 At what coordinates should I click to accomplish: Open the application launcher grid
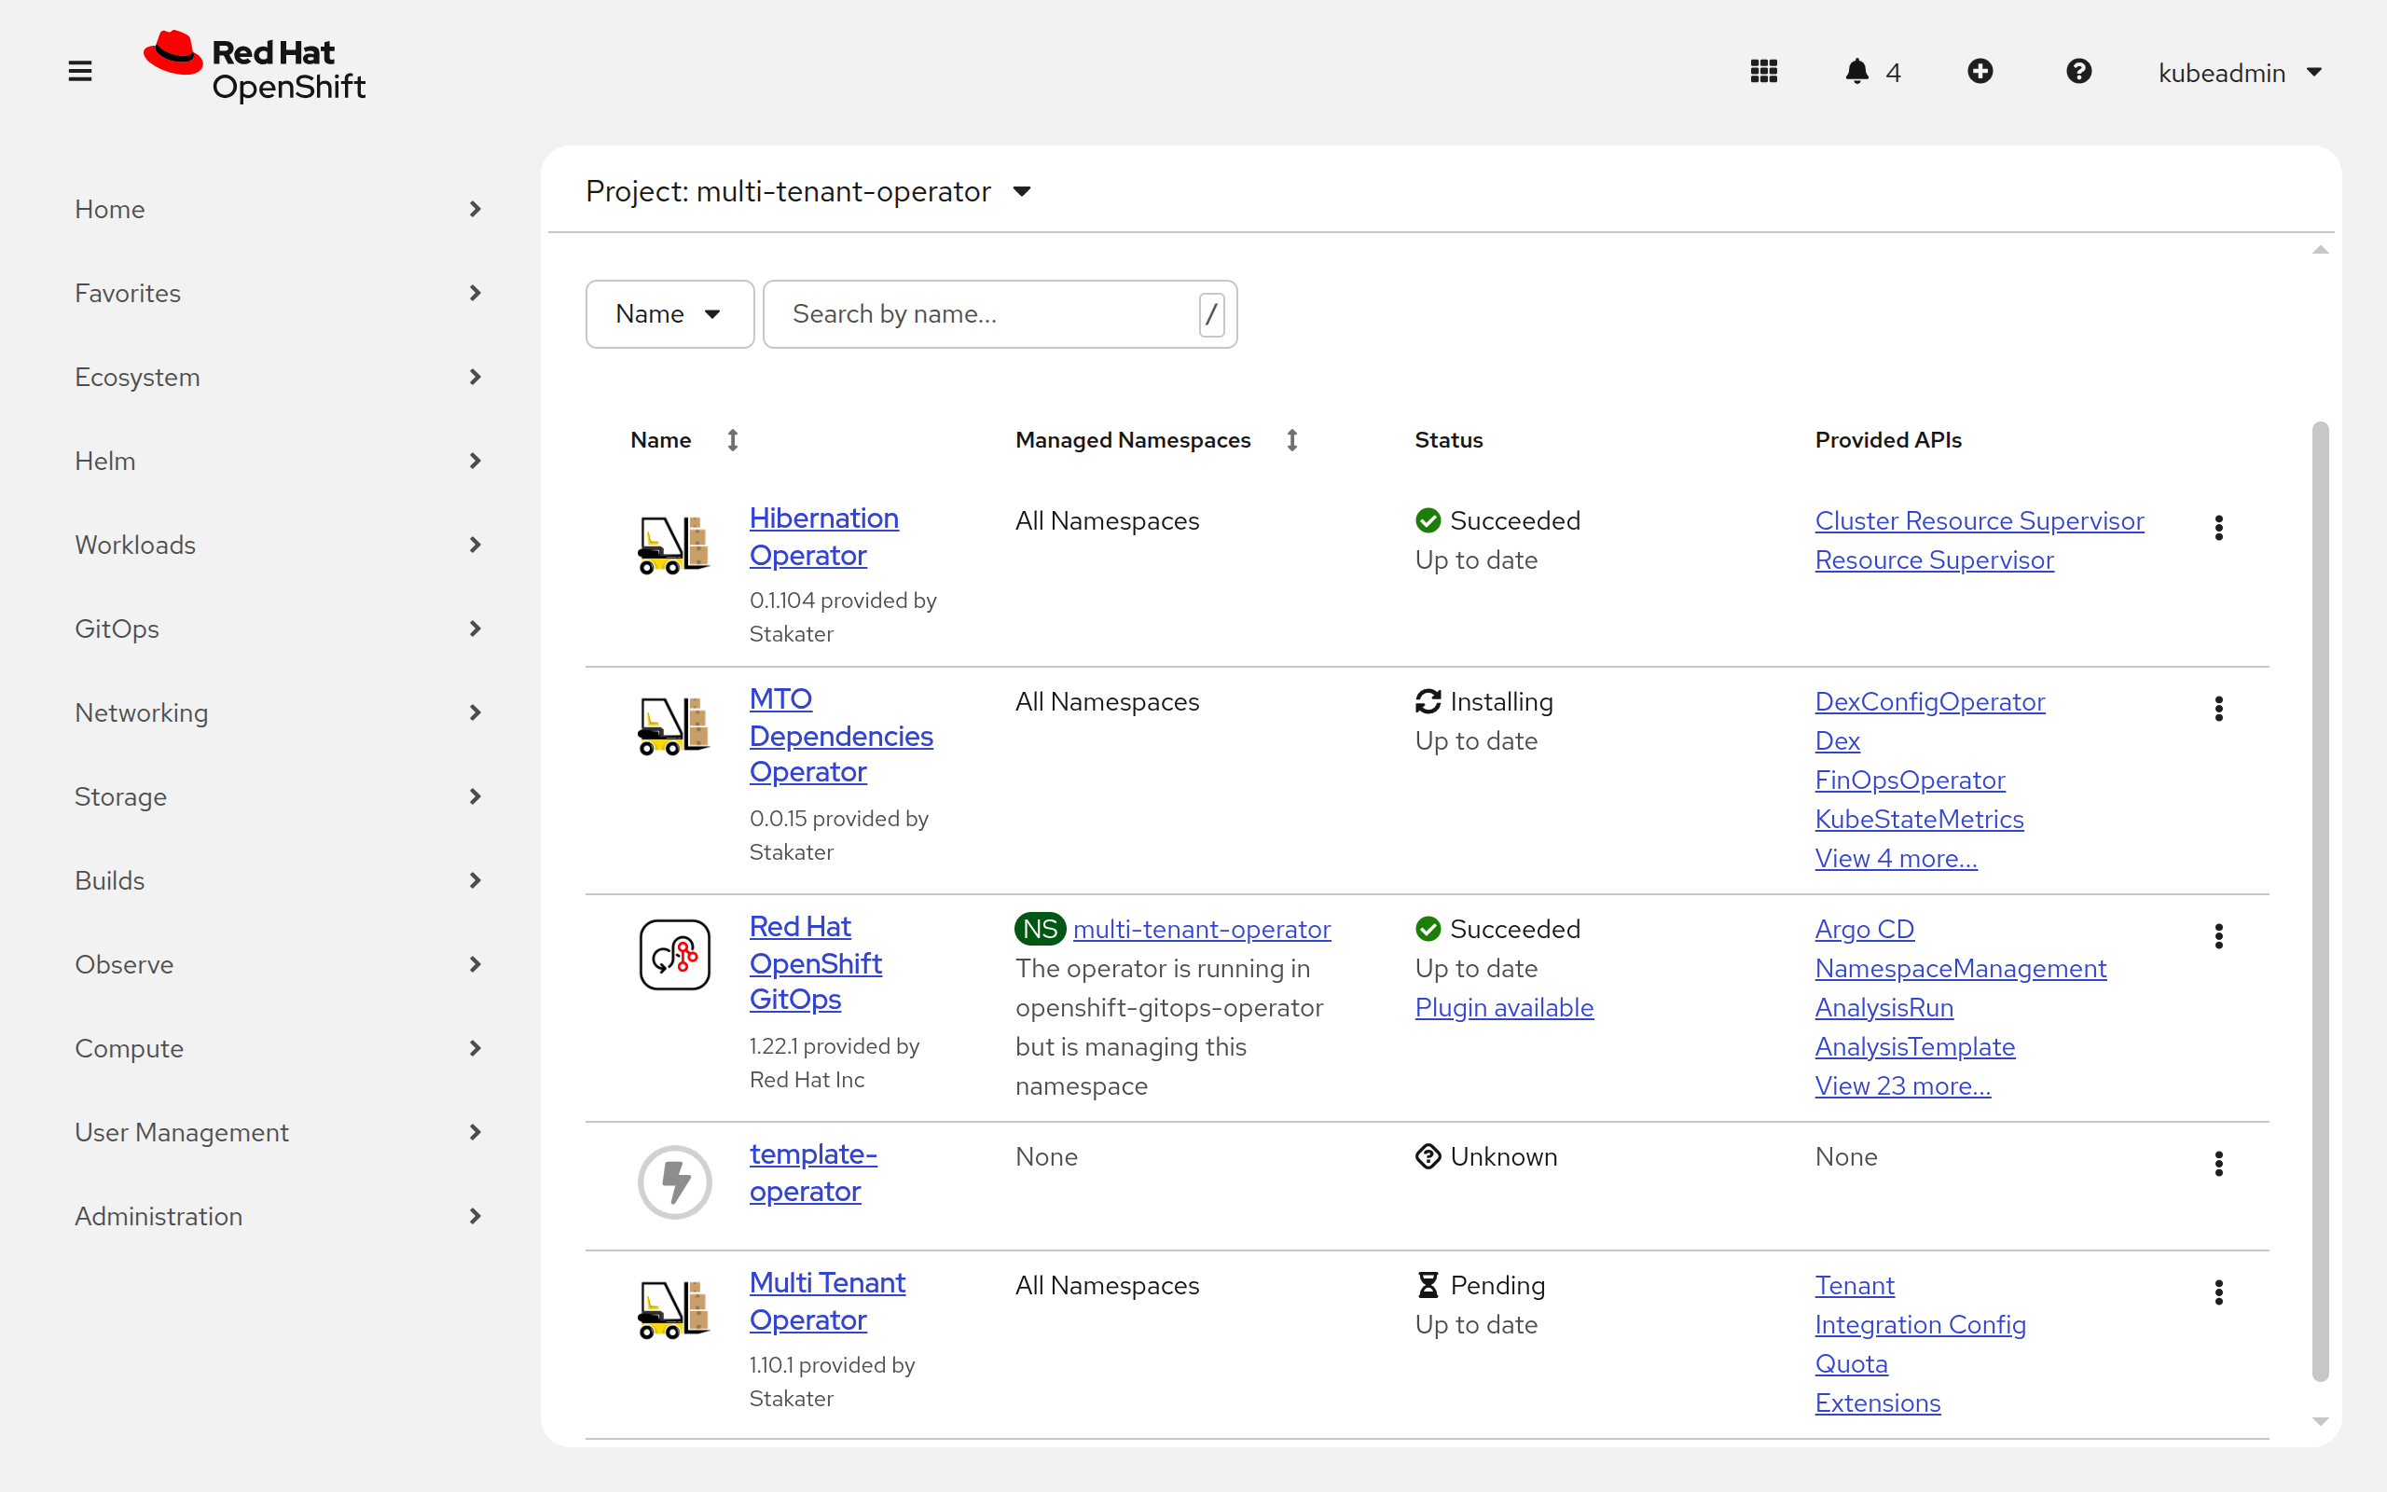coord(1763,71)
